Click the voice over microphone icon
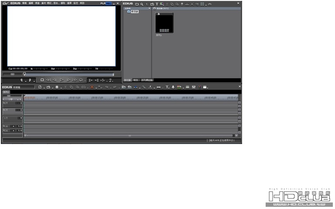This screenshot has height=209, width=335. (x=173, y=87)
